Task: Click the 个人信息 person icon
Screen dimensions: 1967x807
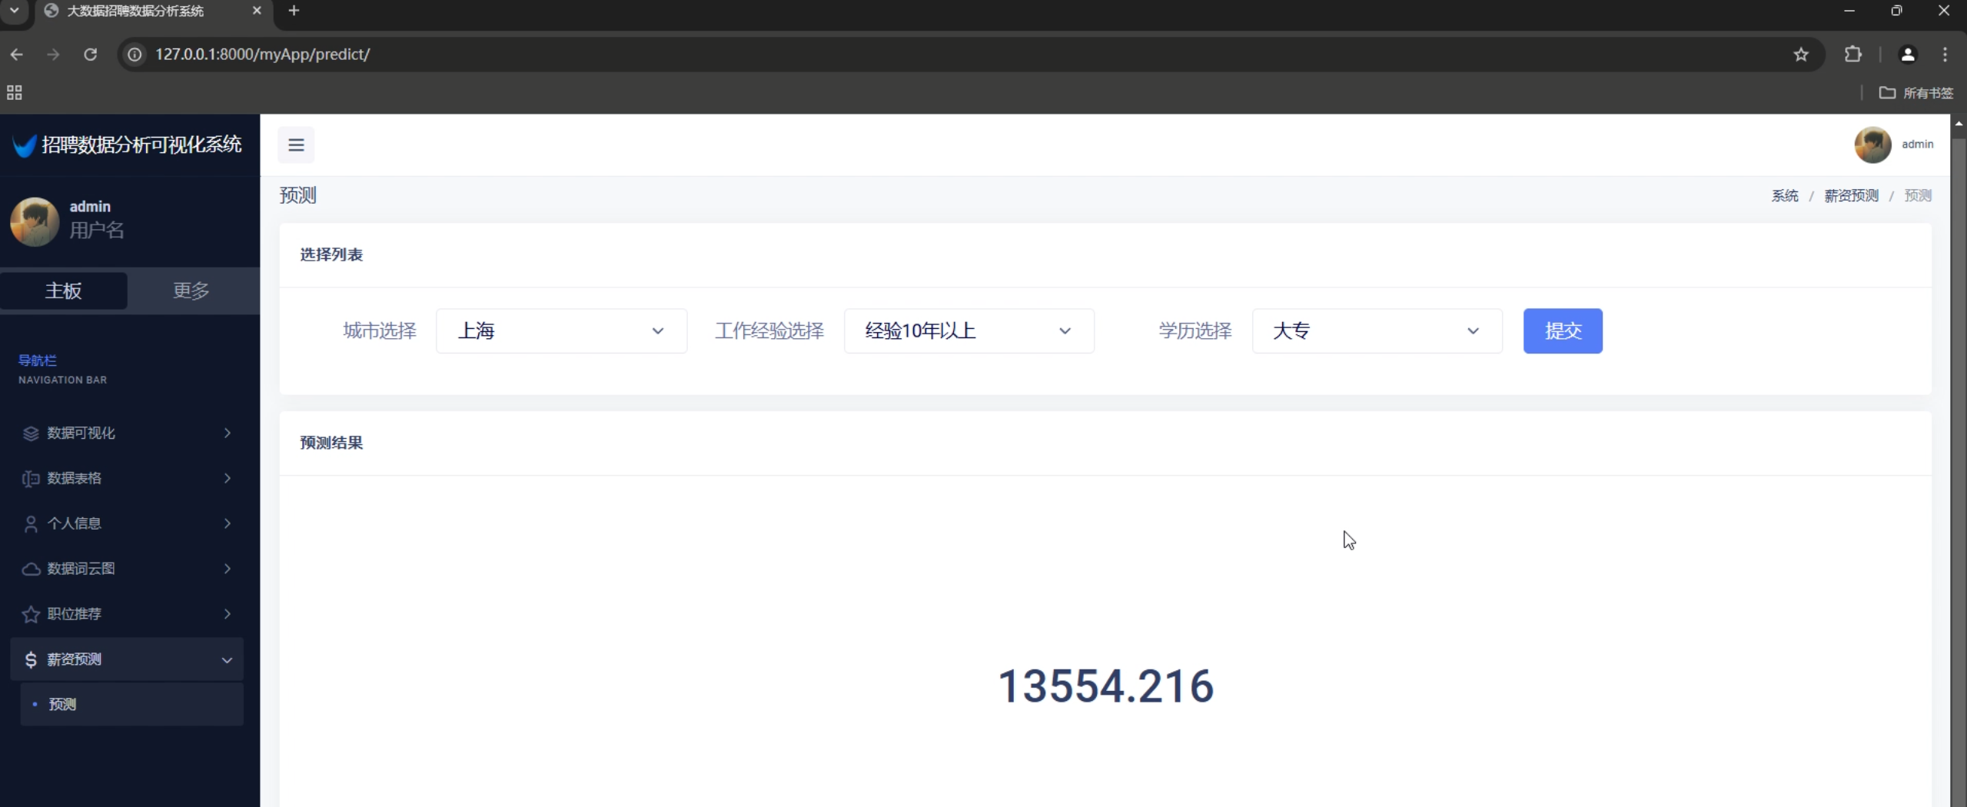Action: [31, 524]
